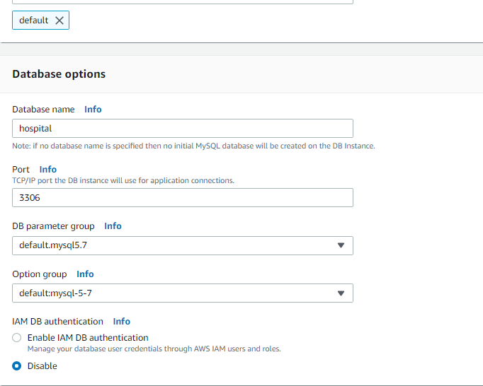Open Info link for IAM DB authentication
The height and width of the screenshot is (386, 483).
point(122,321)
